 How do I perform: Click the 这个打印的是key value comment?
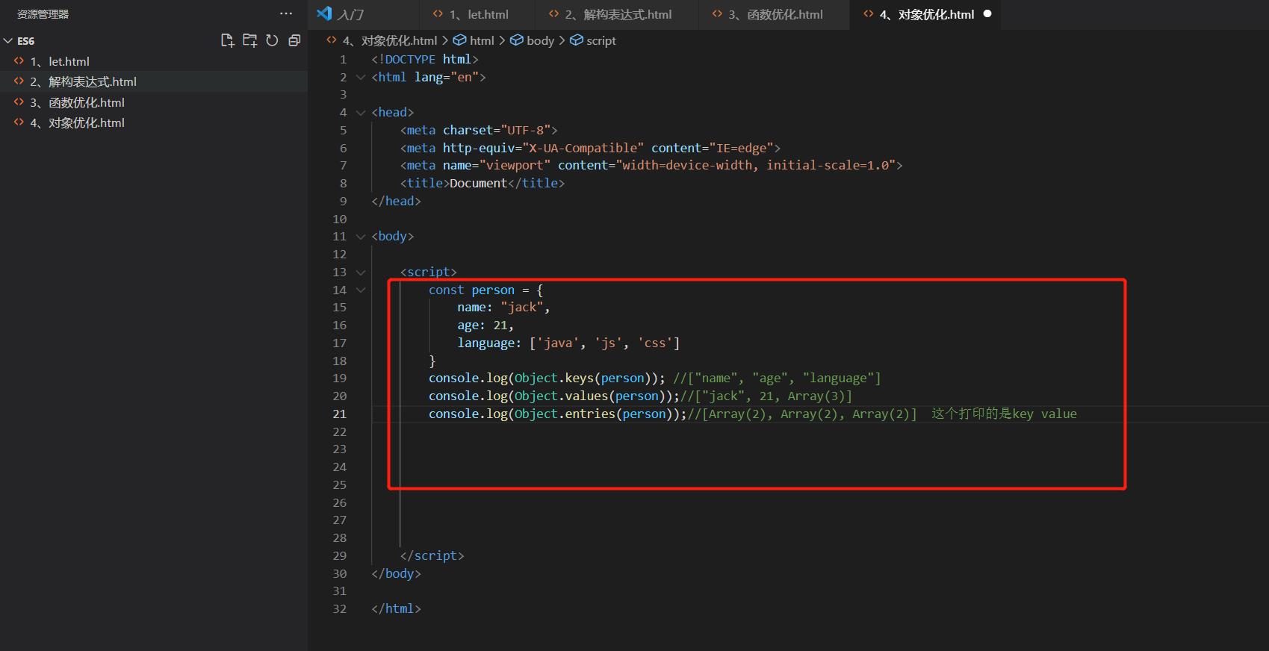(x=1004, y=414)
